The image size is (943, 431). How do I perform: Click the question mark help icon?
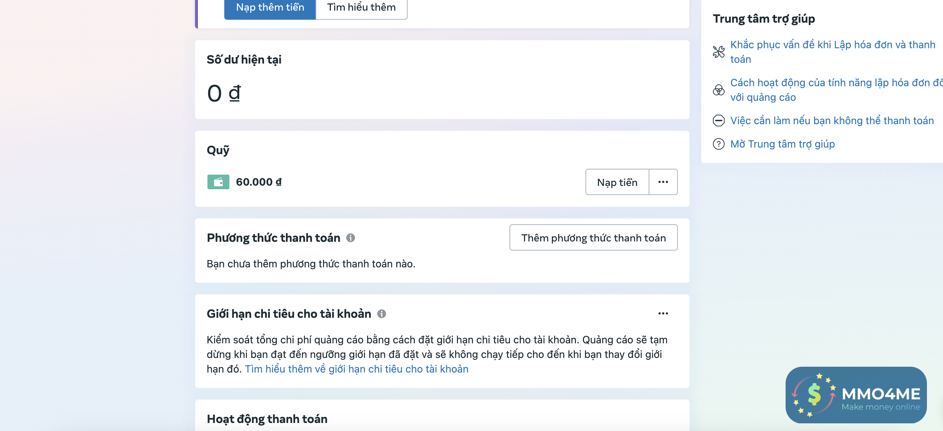[718, 144]
